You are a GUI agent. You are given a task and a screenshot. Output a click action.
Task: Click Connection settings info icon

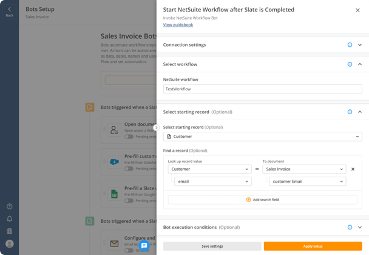coord(350,45)
